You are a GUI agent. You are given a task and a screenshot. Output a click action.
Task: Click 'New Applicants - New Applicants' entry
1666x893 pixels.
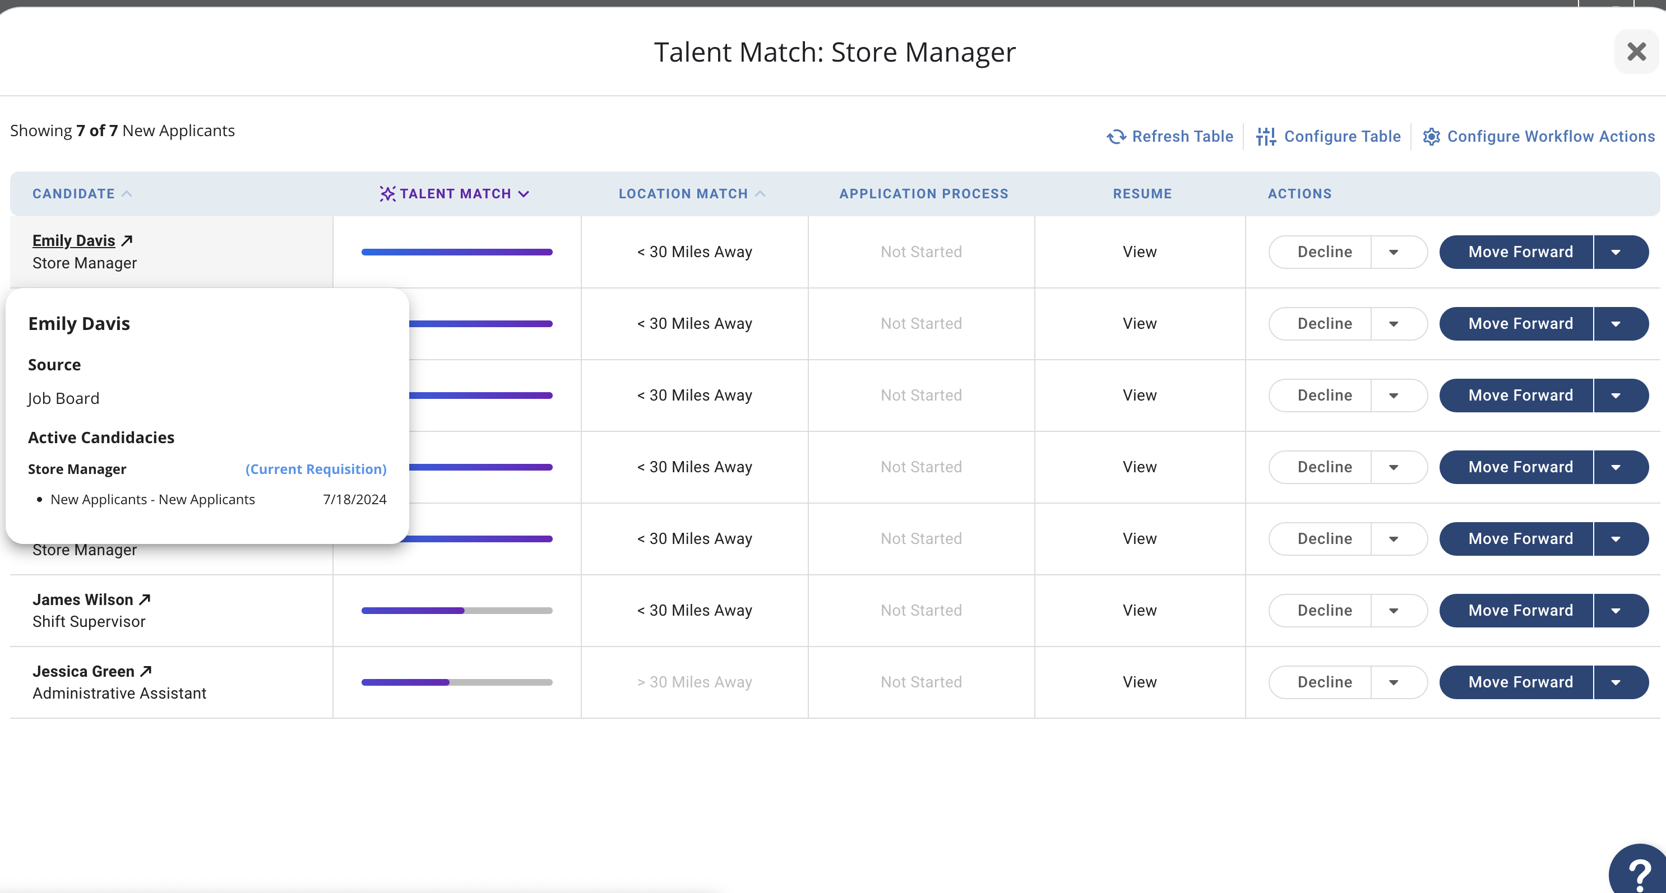[x=152, y=500]
